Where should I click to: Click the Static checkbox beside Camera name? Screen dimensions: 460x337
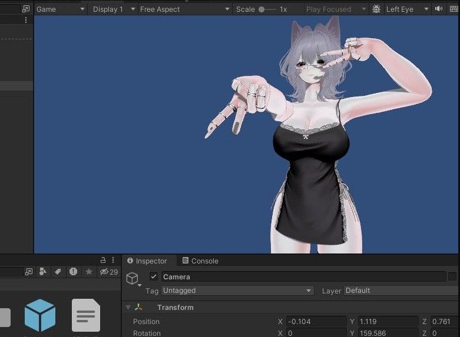[x=452, y=276]
